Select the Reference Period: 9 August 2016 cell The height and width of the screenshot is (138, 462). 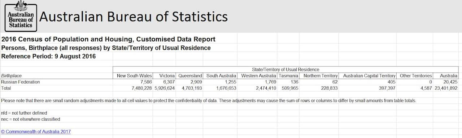pyautogui.click(x=48, y=56)
